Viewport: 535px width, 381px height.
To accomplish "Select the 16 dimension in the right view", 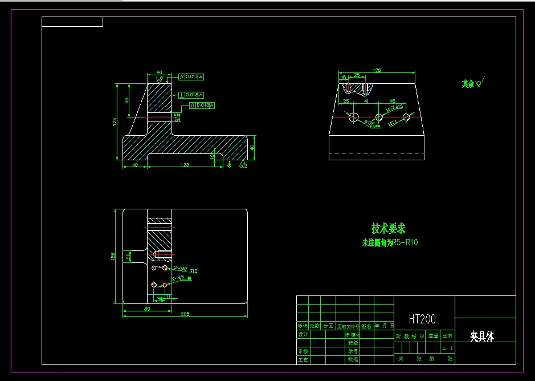I will coord(343,77).
